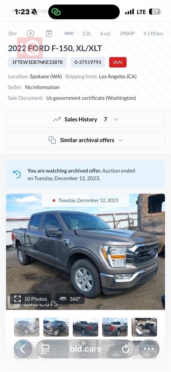Select the interior seats thumbnail
Viewport: 171px width, 372px height.
[144, 327]
